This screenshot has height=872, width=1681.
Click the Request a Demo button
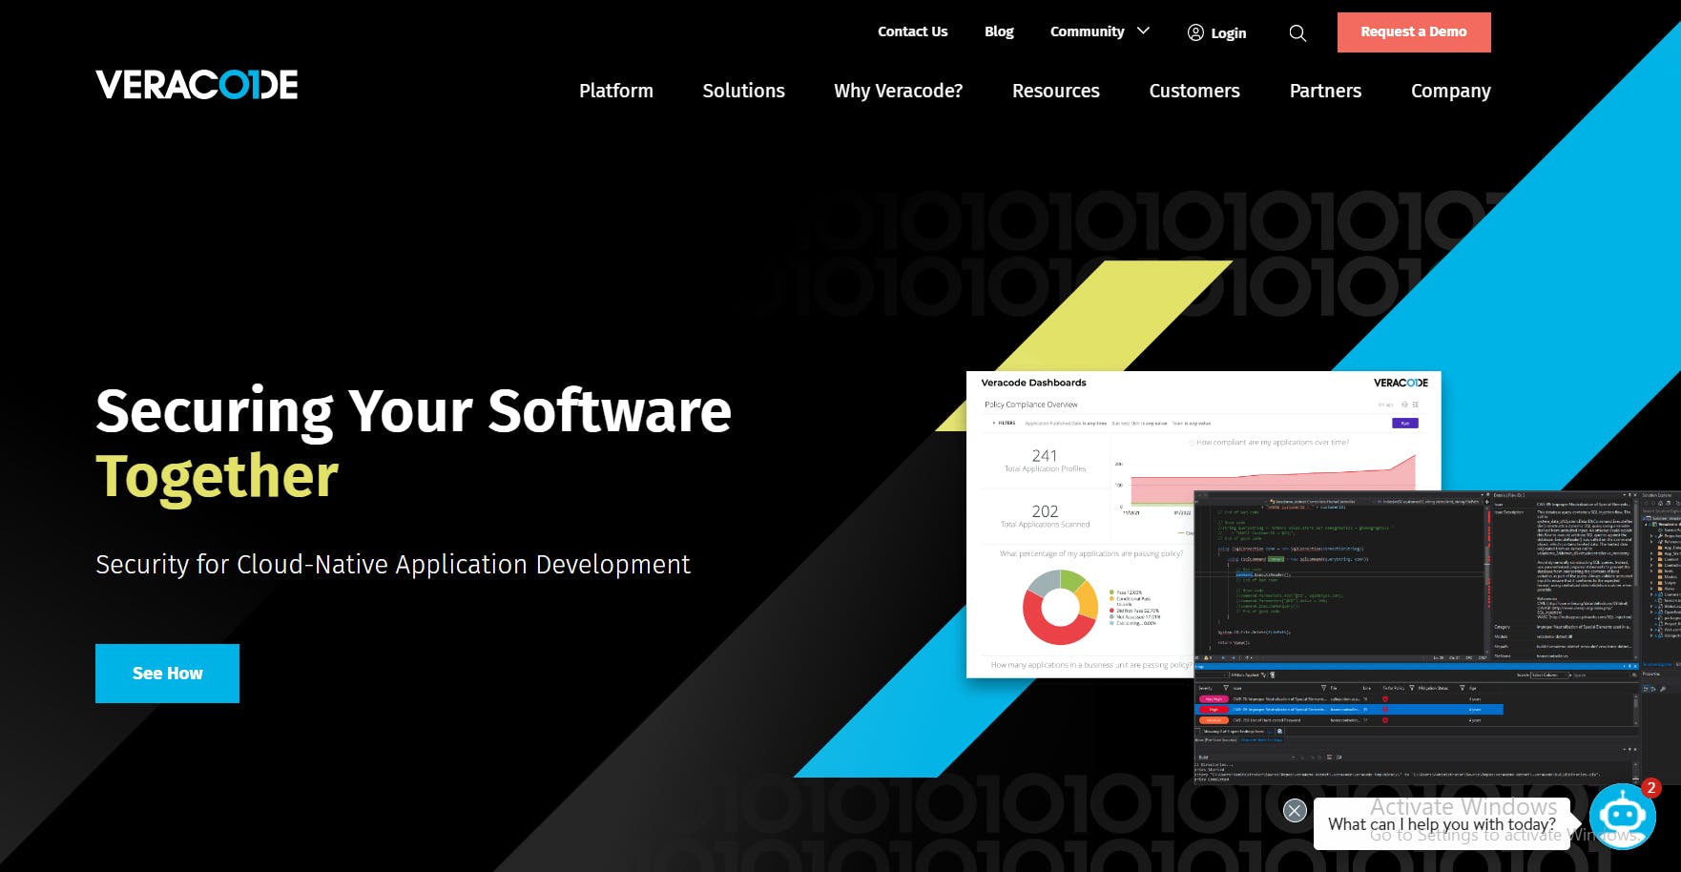pyautogui.click(x=1414, y=31)
